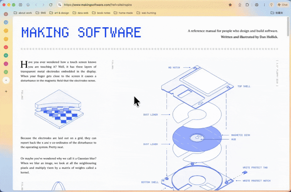Viewport: 291px width, 192px height.
Task: Go forward to the next page
Action: point(44,5)
